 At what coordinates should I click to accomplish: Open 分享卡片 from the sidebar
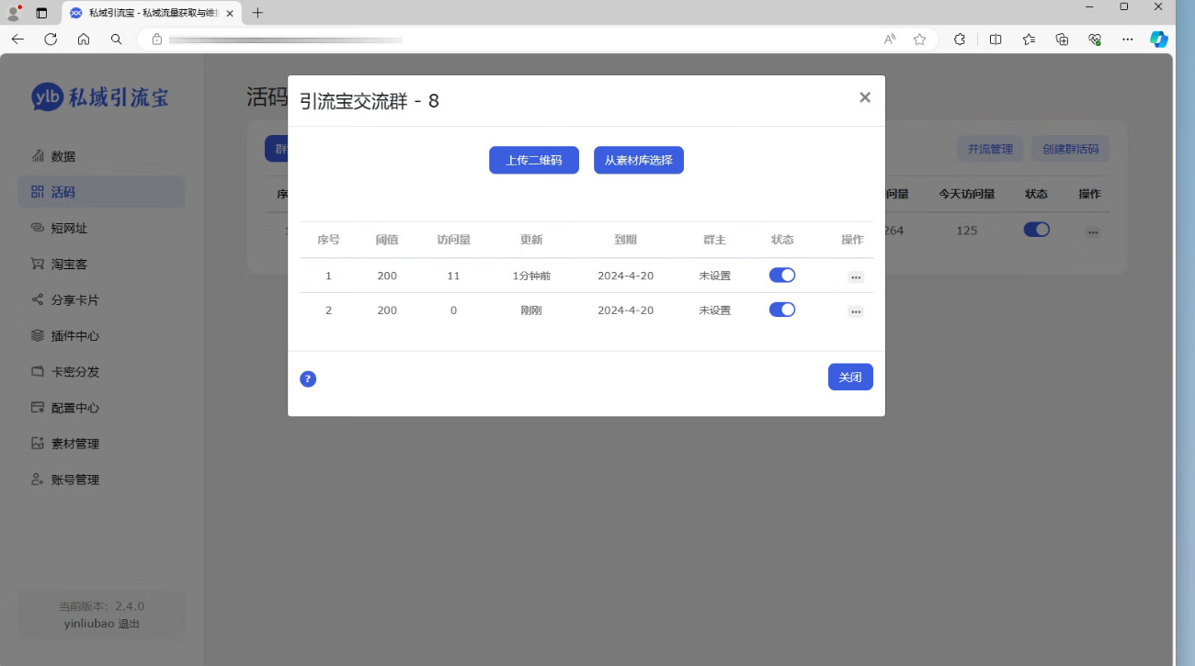pos(74,299)
